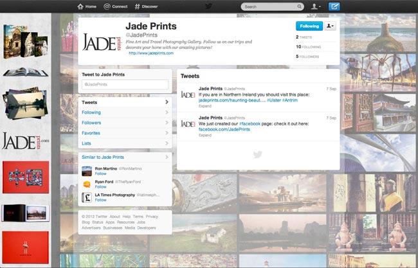Viewport: 418px width, 268px height.
Task: Click the Tweet to Jade Prints text field
Action: [125, 84]
